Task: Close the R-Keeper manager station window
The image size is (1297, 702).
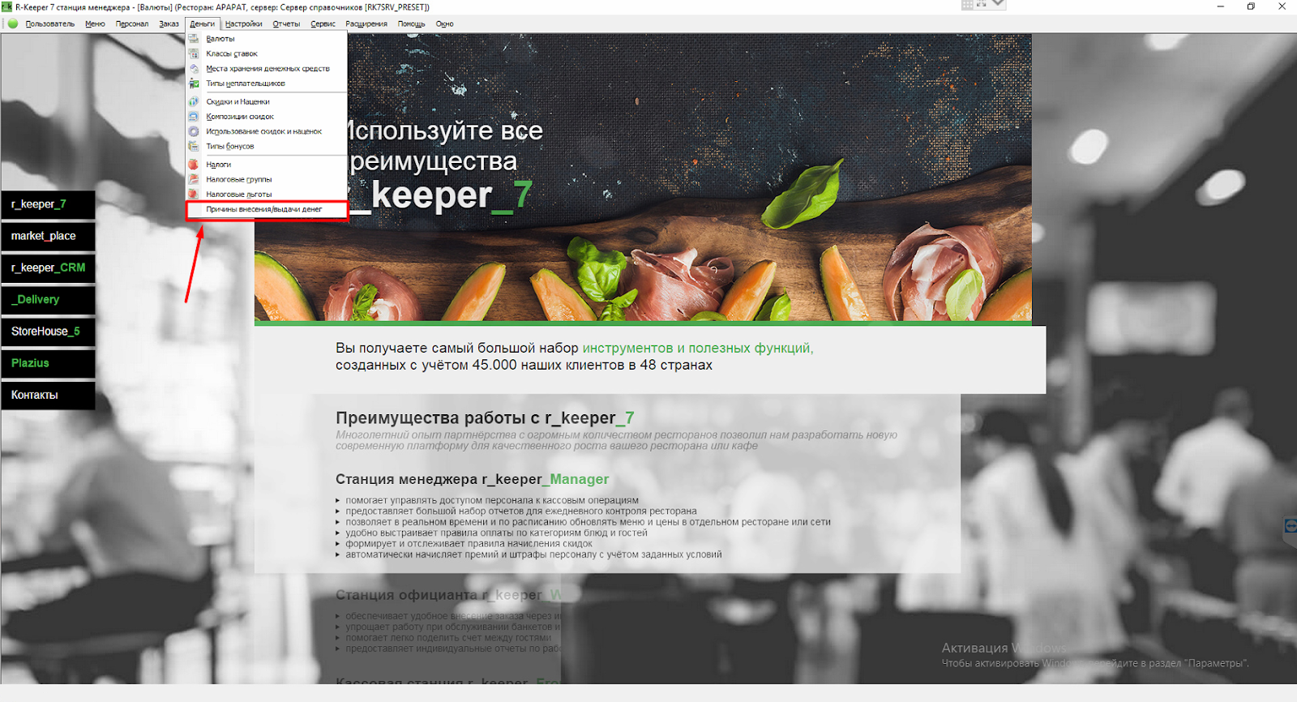Action: coord(1282,6)
